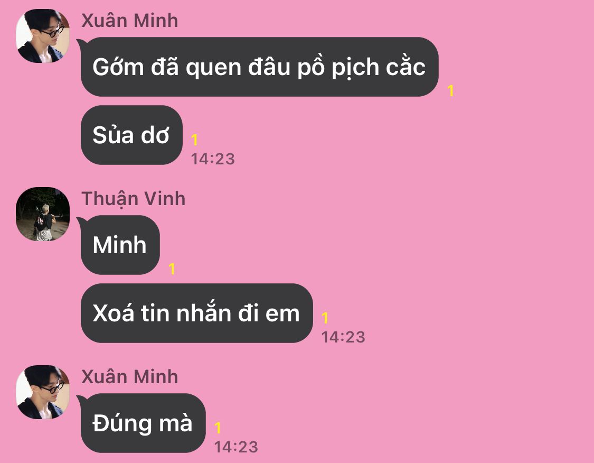Viewport: 594px width, 463px height.
Task: Tap the 14:23 timestamp next to 'Đúng mà'
Action: 236,447
